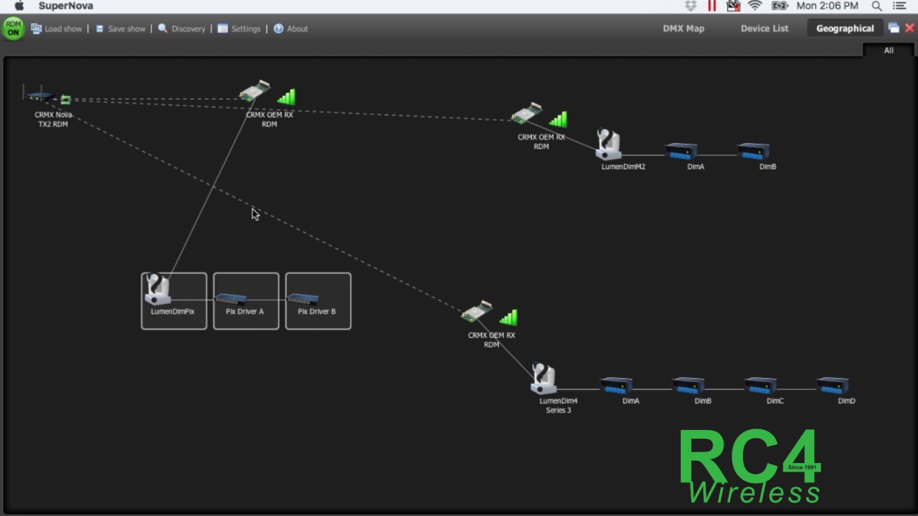Click the LumenDimM2 label text

tap(623, 166)
